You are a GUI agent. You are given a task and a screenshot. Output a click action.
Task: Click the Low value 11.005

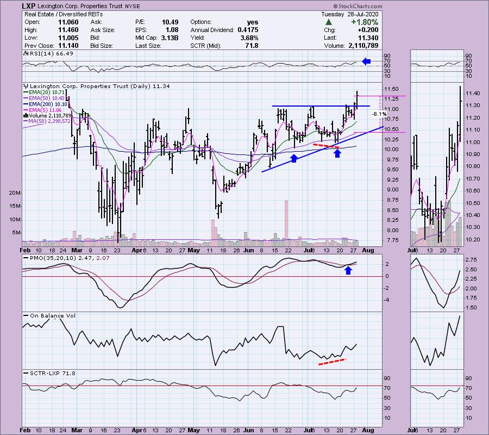tap(68, 38)
